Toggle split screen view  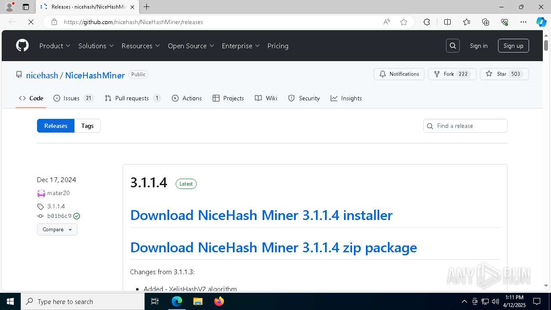447,22
